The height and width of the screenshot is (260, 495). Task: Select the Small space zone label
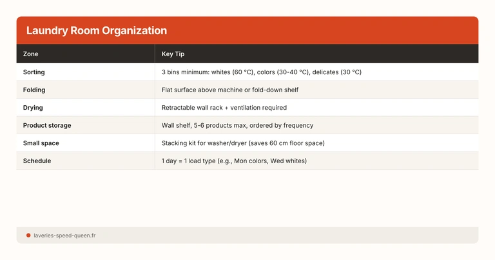42,143
